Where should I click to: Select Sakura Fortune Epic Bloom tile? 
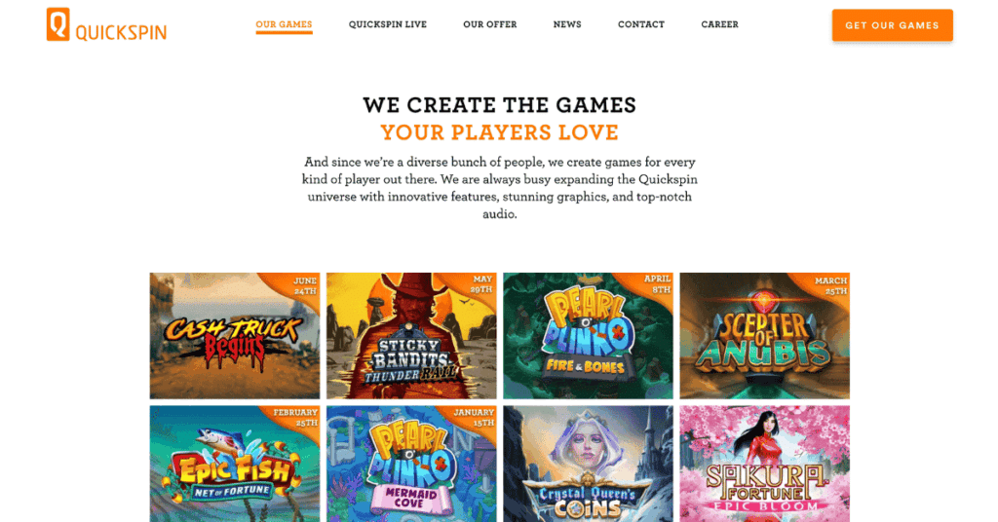tap(764, 465)
